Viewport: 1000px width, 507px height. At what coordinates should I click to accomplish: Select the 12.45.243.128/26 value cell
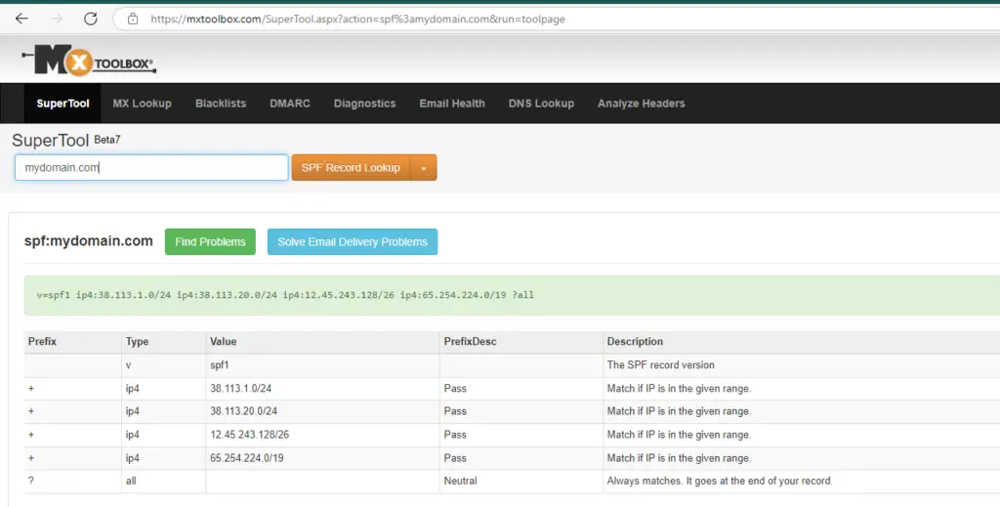pos(322,435)
